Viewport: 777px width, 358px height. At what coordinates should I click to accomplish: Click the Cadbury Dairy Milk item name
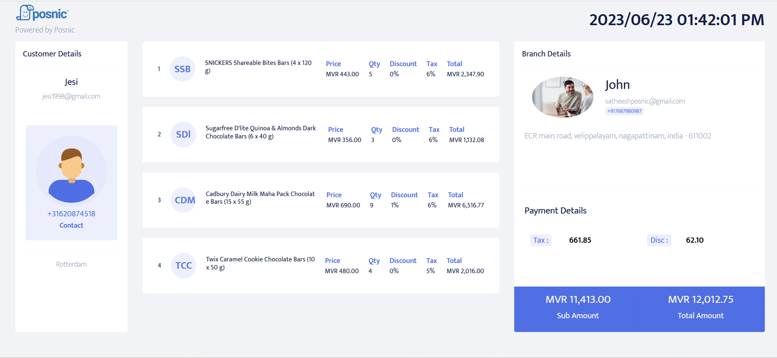tap(260, 198)
